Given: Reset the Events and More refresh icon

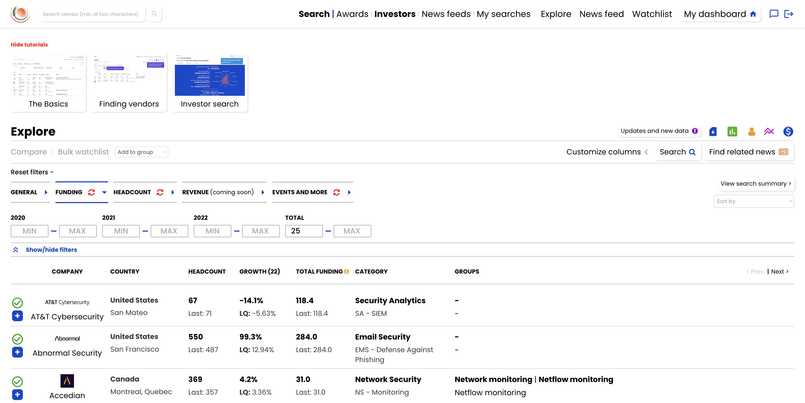Looking at the screenshot, I should 336,192.
